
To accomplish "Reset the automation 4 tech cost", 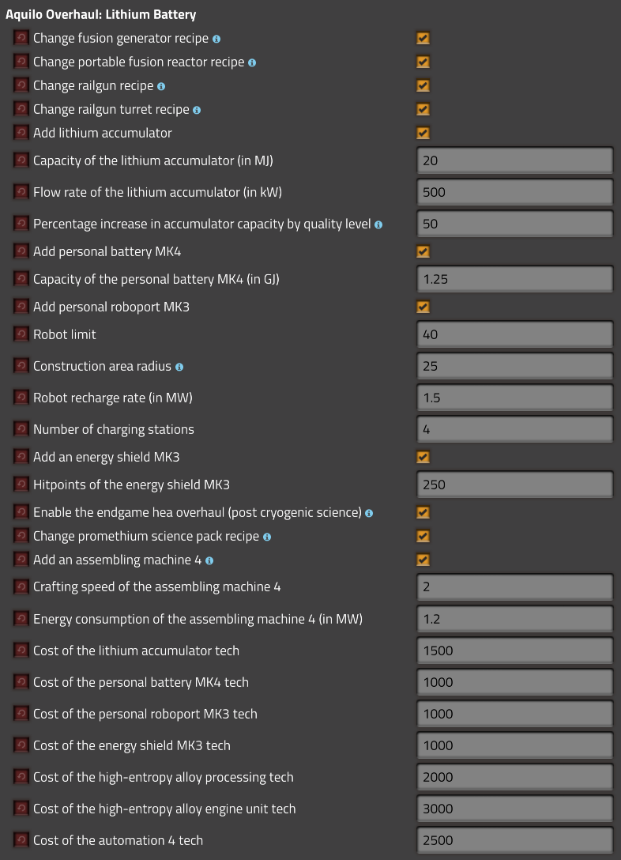I will 21,840.
